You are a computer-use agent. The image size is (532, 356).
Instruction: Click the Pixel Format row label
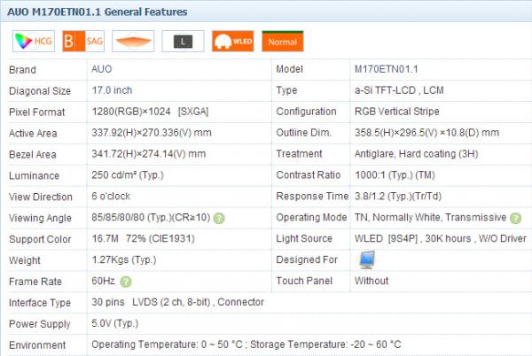pyautogui.click(x=37, y=112)
